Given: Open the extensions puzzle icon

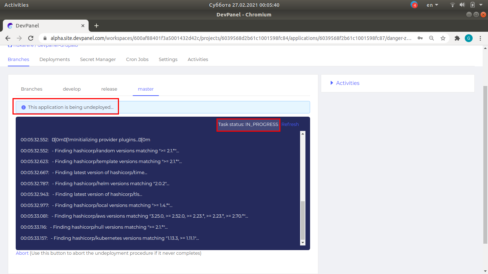Looking at the screenshot, I should click(457, 38).
